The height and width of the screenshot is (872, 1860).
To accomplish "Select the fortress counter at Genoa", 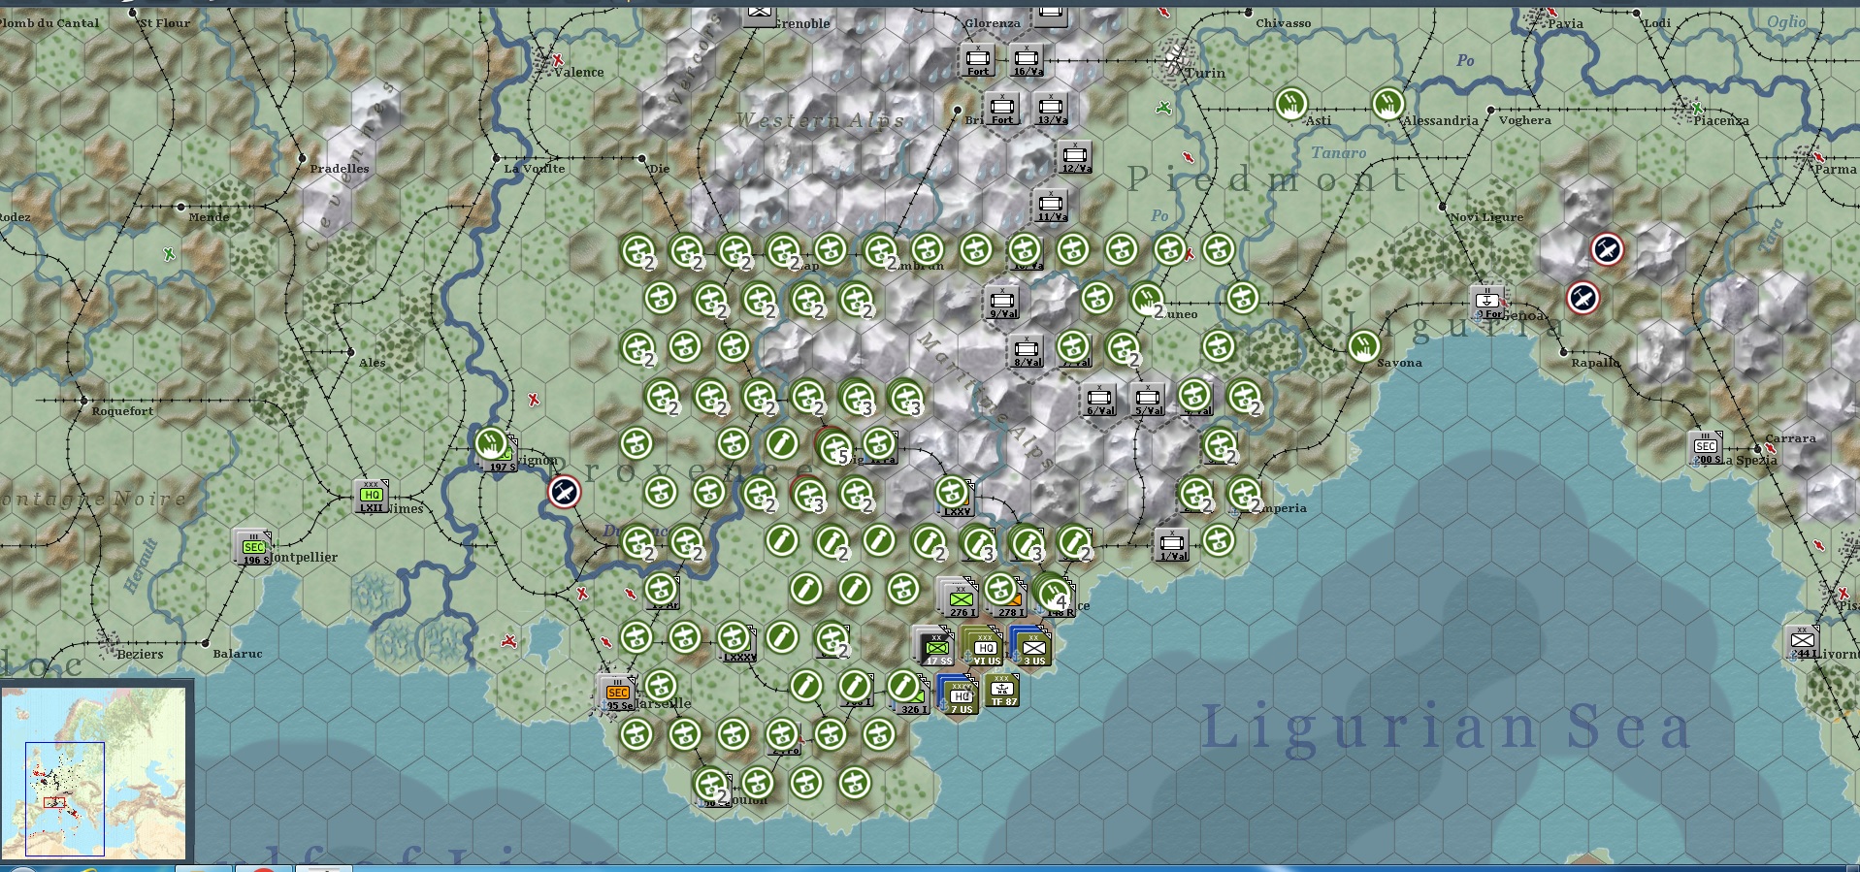I will [x=1487, y=303].
